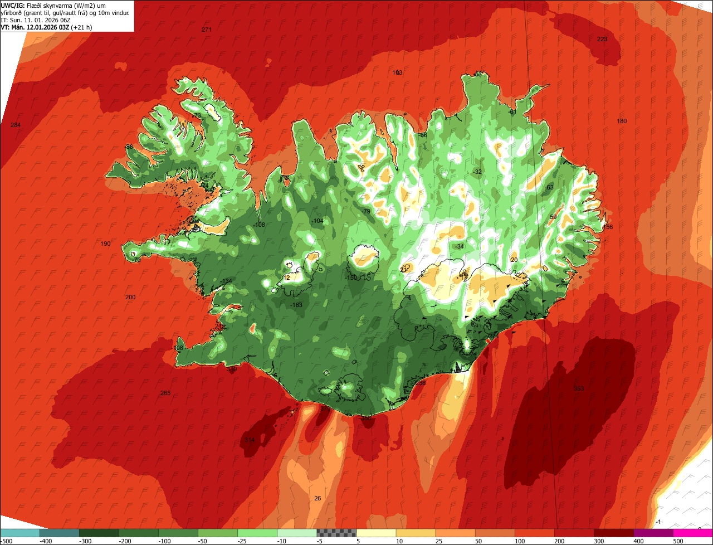Screen dimensions: 713x545
Task: Click the '-66' value on the map
Action: (x=422, y=135)
